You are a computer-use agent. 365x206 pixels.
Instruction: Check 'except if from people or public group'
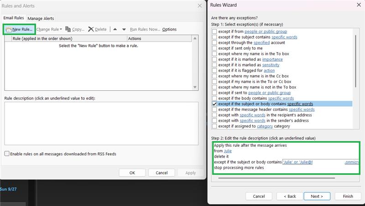point(214,31)
